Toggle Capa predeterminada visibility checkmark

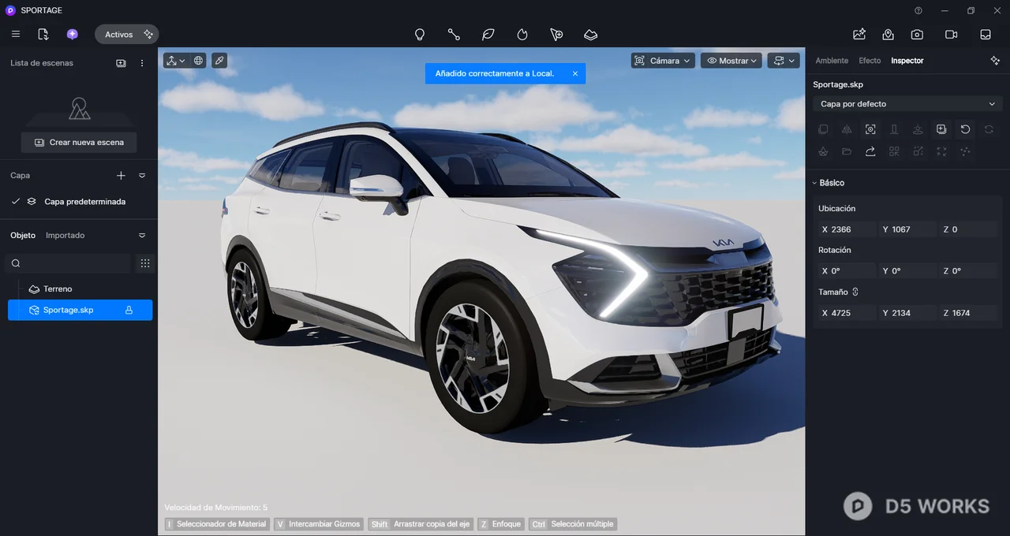[x=16, y=202]
